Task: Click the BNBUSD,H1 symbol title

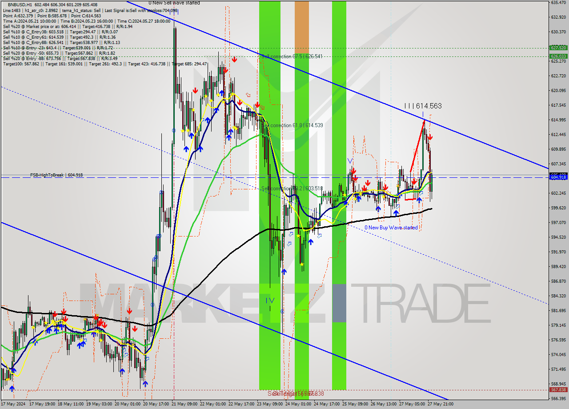Action: pyautogui.click(x=20, y=4)
